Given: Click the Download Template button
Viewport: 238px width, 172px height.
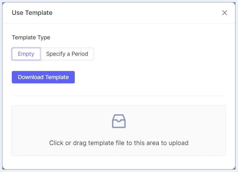Looking at the screenshot, I should tap(43, 77).
